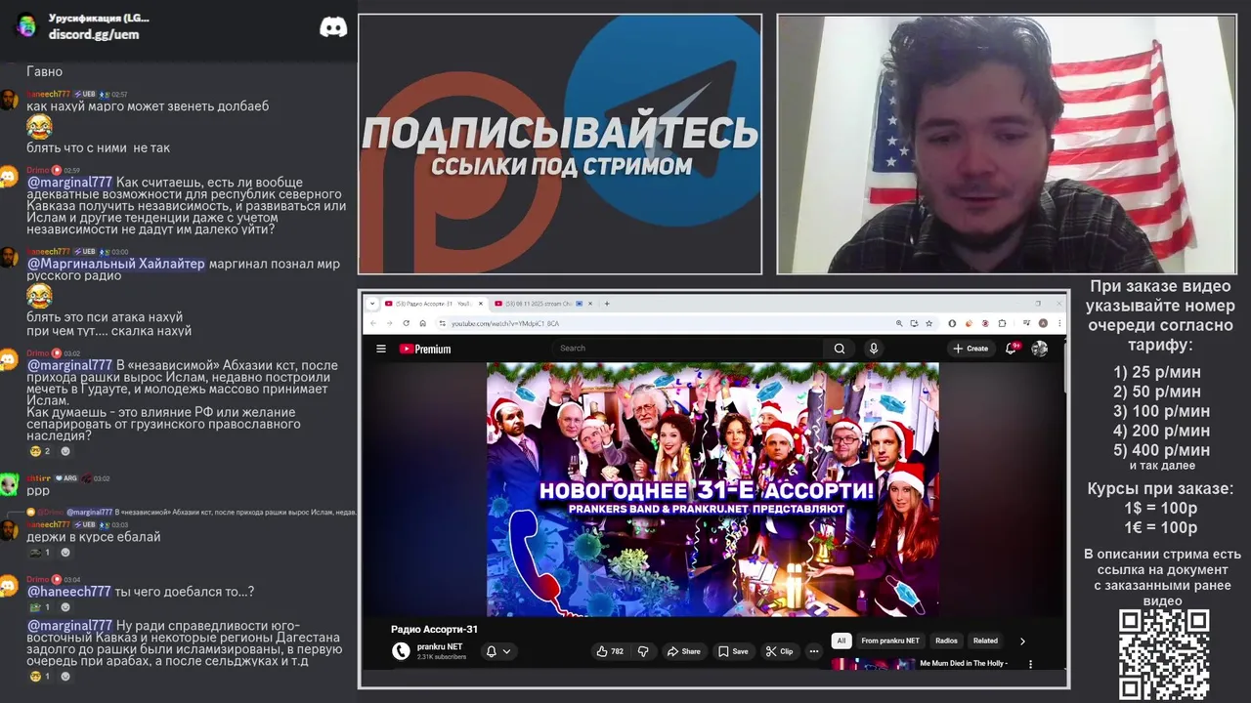Click the Новогоднее 31-е Ассорти video player
The image size is (1251, 703).
pyautogui.click(x=712, y=489)
